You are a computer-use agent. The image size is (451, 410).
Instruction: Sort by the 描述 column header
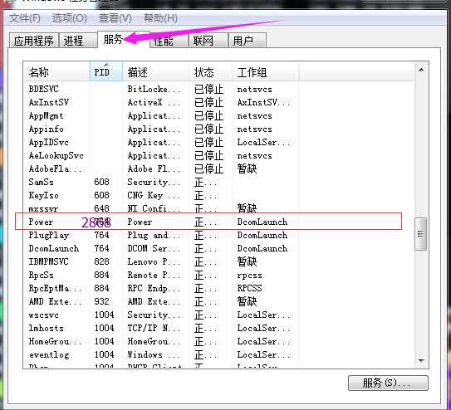155,72
